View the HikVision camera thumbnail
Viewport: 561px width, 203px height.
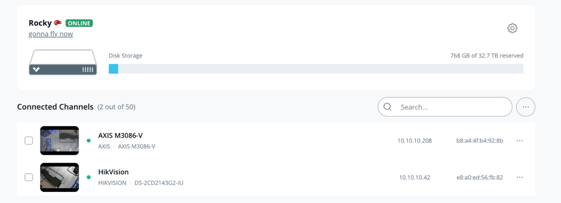coord(60,177)
